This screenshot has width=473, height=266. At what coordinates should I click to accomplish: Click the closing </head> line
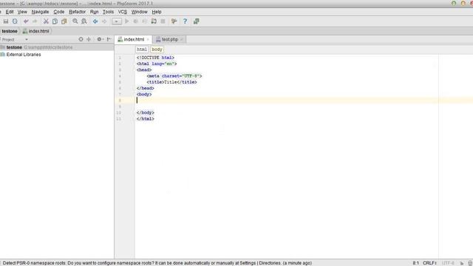click(146, 88)
